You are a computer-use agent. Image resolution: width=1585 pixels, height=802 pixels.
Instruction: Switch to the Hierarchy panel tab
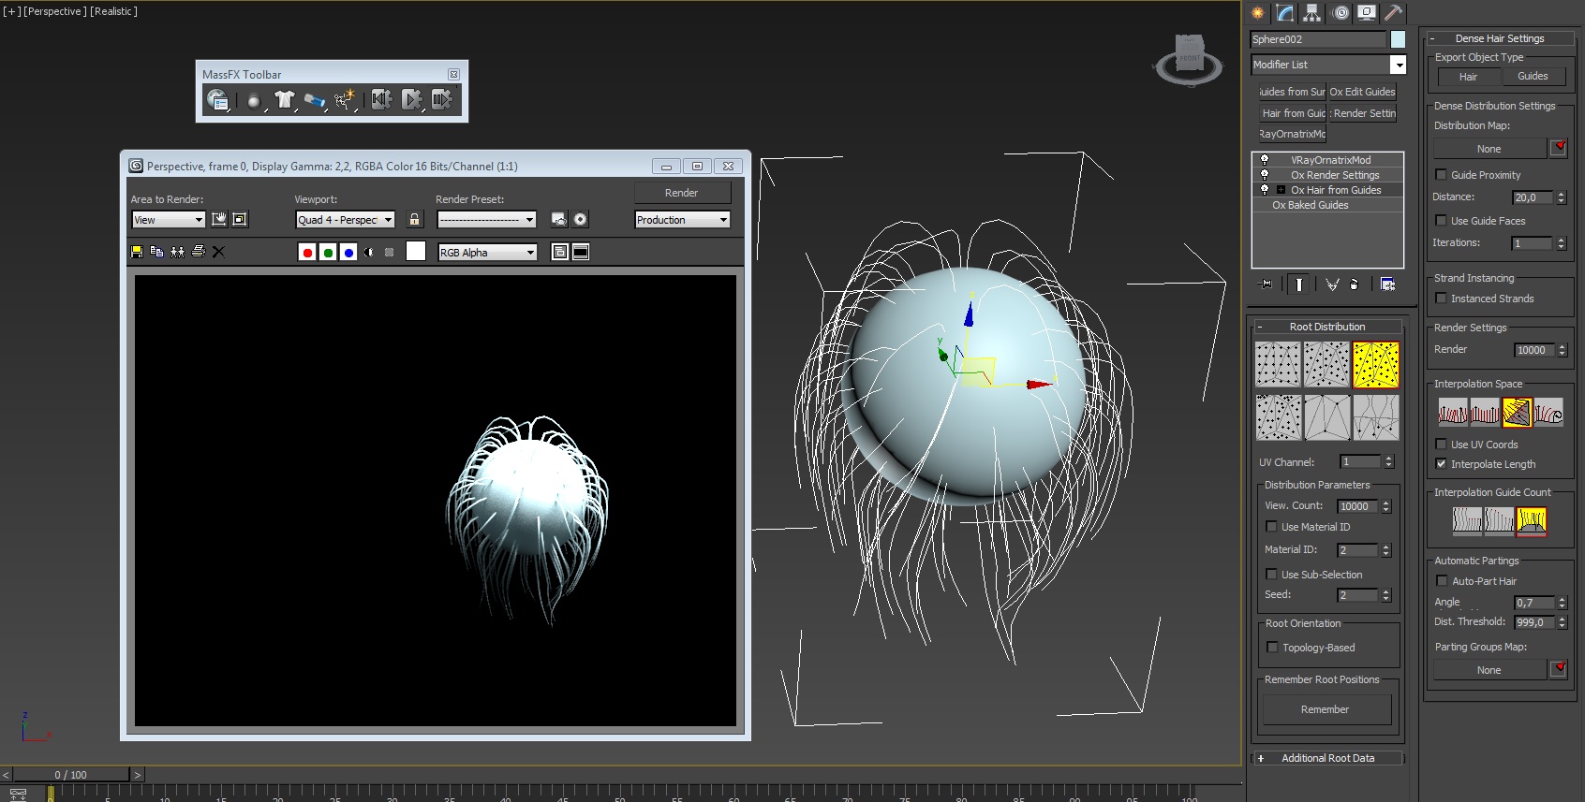(1311, 13)
